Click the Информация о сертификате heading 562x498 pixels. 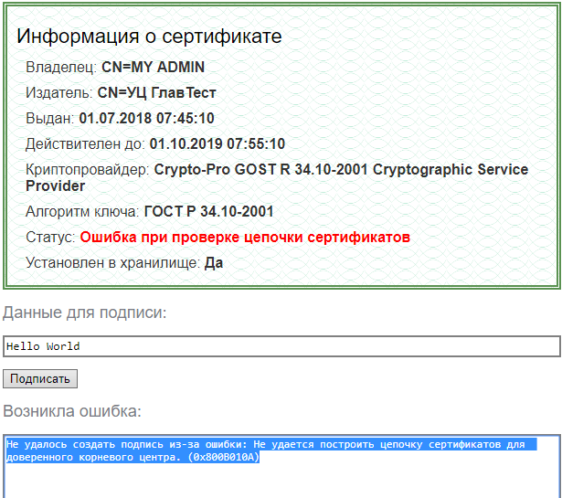tap(149, 36)
